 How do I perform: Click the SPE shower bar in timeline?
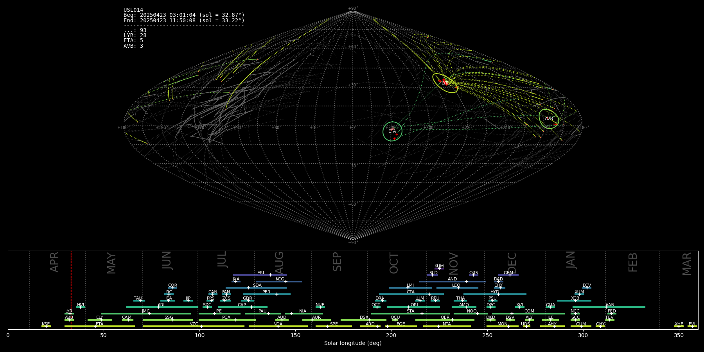334,326
